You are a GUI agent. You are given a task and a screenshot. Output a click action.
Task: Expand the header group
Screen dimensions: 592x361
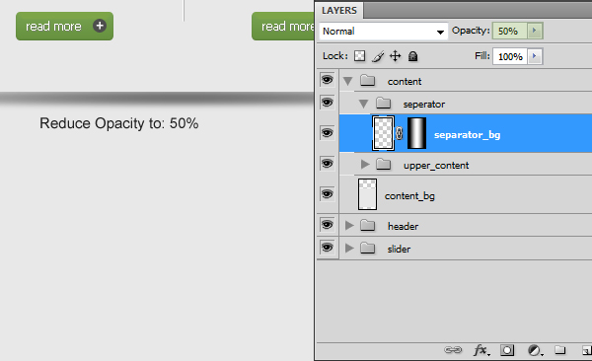point(349,226)
